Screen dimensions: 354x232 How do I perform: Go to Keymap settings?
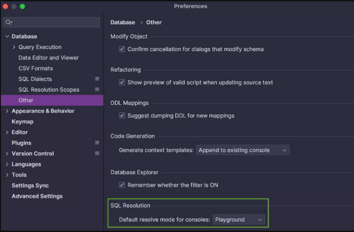[x=22, y=122]
